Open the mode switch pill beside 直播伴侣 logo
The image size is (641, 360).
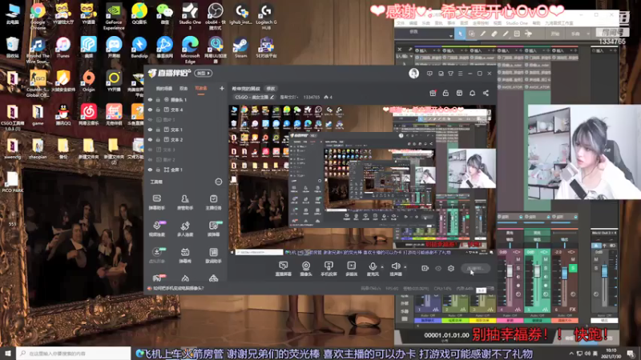pyautogui.click(x=204, y=74)
